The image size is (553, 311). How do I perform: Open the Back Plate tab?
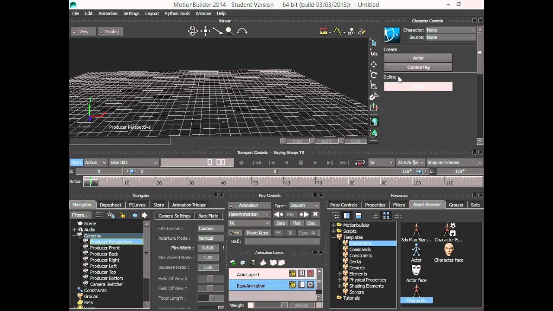(208, 216)
